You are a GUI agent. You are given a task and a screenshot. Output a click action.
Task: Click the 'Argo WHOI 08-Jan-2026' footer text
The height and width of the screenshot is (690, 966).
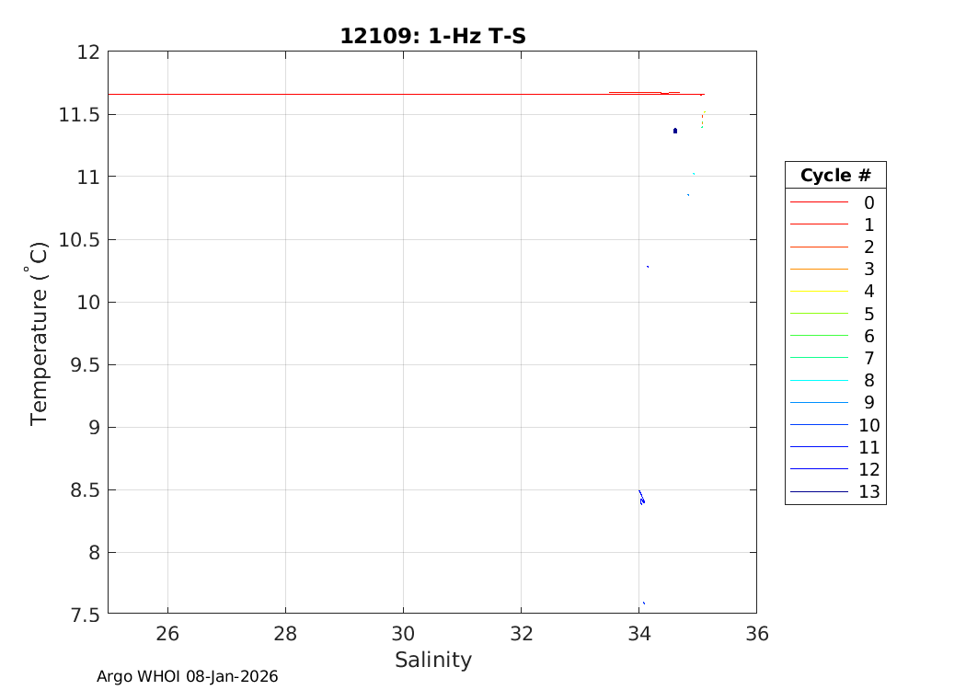pyautogui.click(x=188, y=676)
